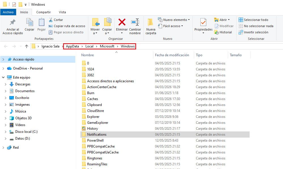
Task: Click Seleccionar todo
Action: coord(253,20)
